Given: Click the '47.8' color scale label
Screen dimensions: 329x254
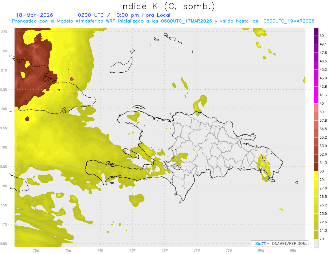Looking at the screenshot, I should point(323,53).
